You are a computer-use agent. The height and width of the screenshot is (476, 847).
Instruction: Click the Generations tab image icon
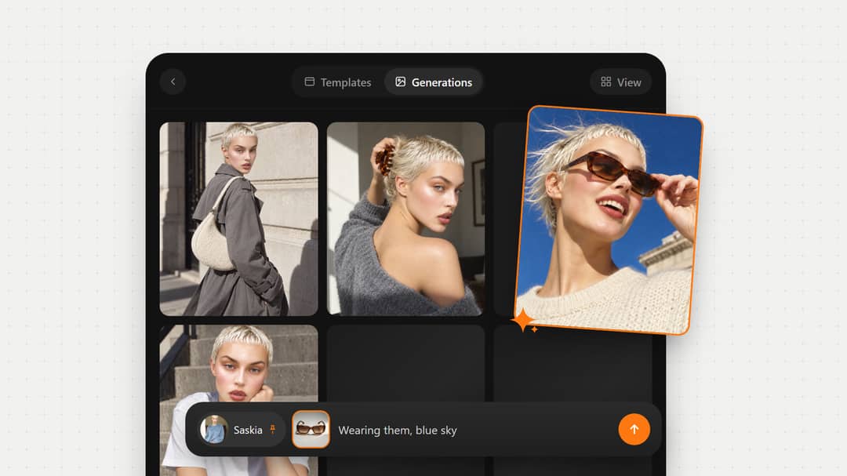coord(400,82)
